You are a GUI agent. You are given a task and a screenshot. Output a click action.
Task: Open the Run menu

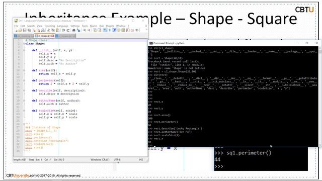coord(102,26)
